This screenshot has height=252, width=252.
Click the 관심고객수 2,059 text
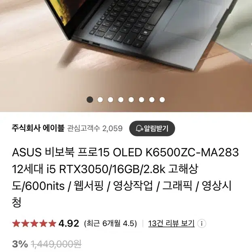[x=95, y=129]
